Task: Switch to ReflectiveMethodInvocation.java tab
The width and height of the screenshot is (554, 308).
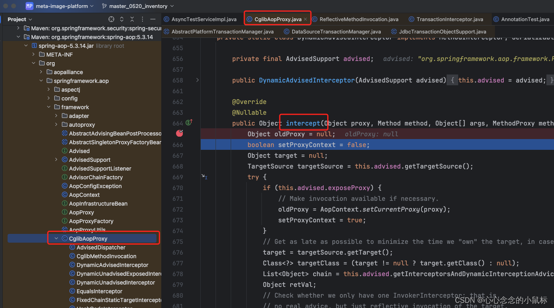Action: 355,19
